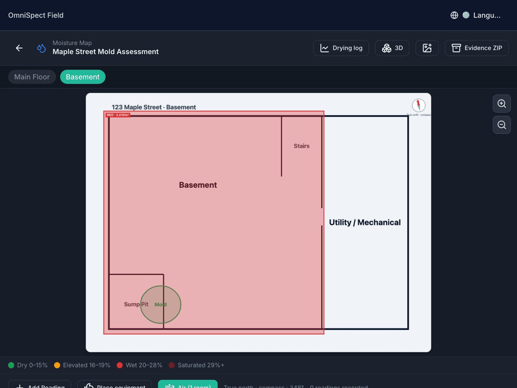Viewport: 517px width, 388px height.
Task: Select the Basement tab
Action: 83,77
